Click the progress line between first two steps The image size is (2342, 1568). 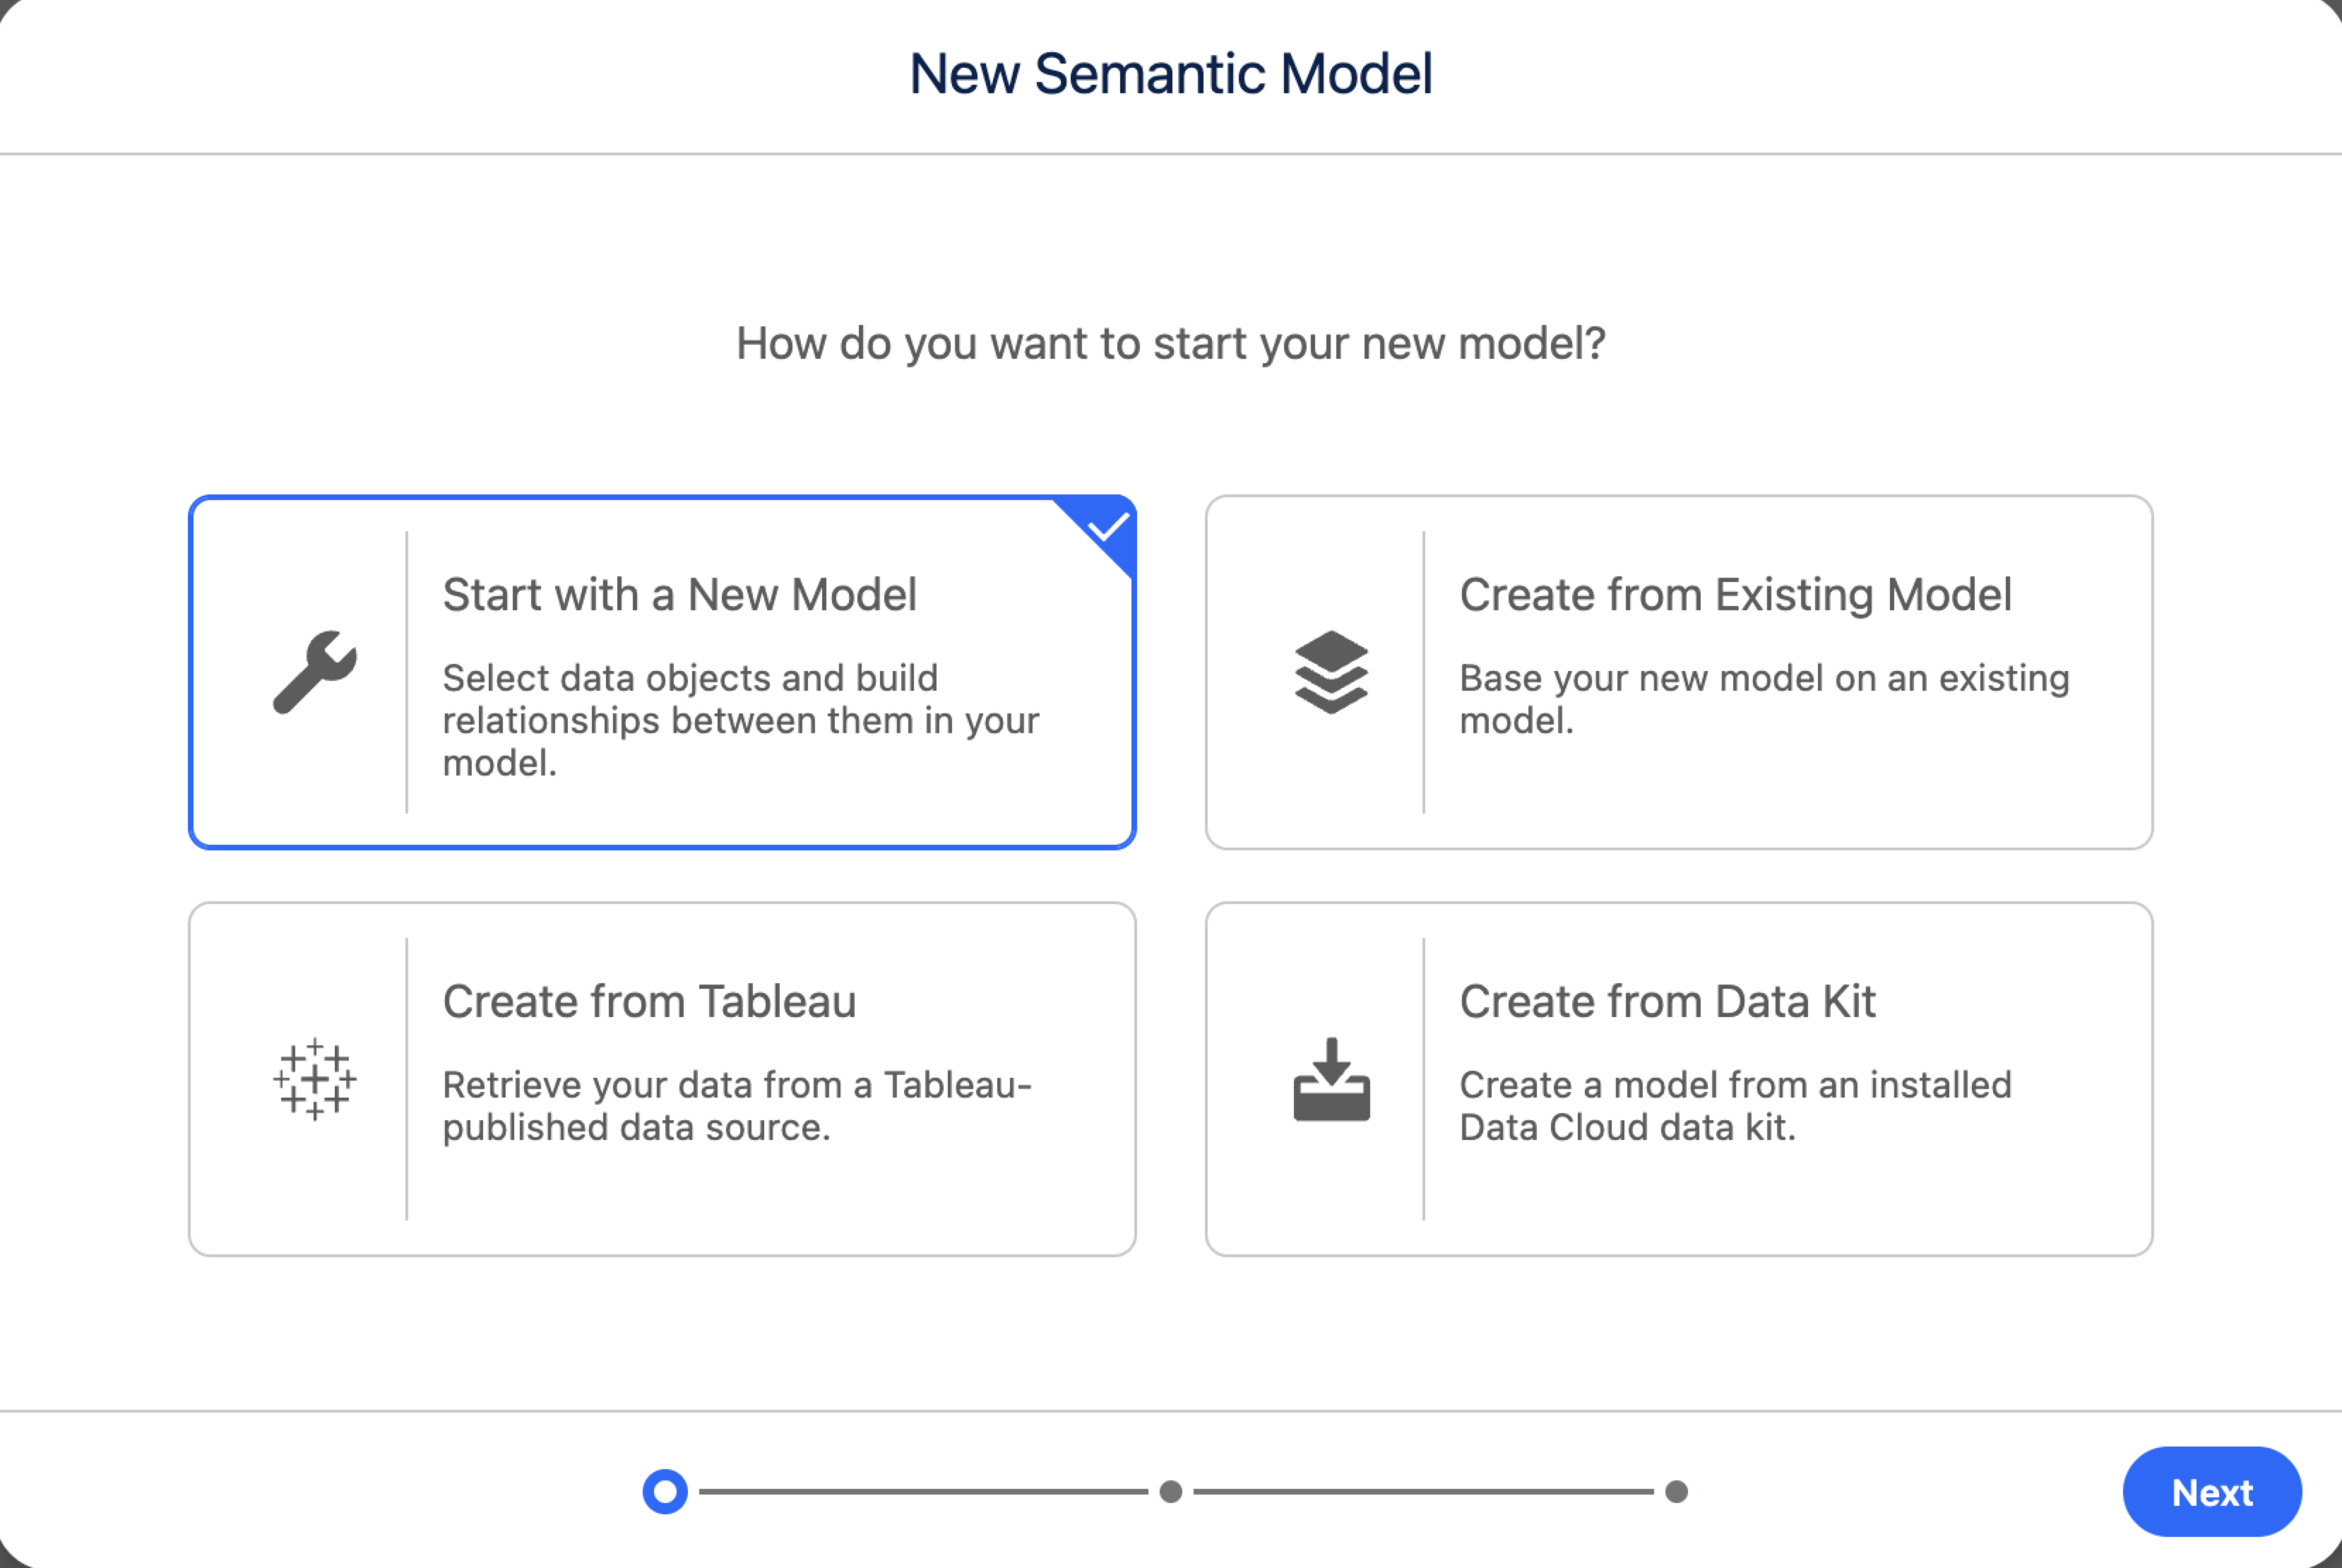point(923,1492)
